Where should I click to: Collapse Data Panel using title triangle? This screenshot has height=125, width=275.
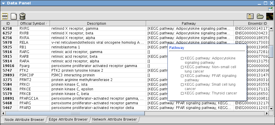coord(3,3)
